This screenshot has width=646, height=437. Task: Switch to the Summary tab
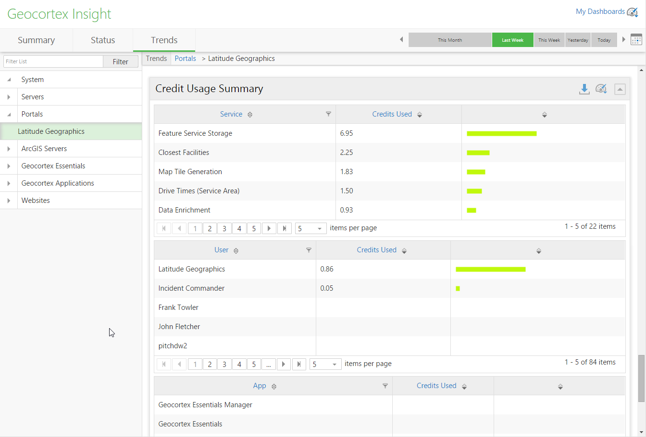37,40
